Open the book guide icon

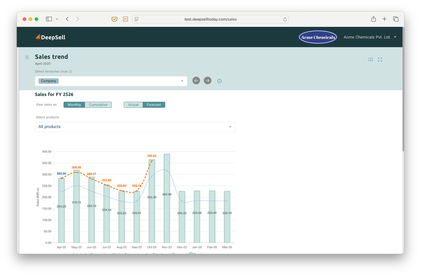pos(371,60)
